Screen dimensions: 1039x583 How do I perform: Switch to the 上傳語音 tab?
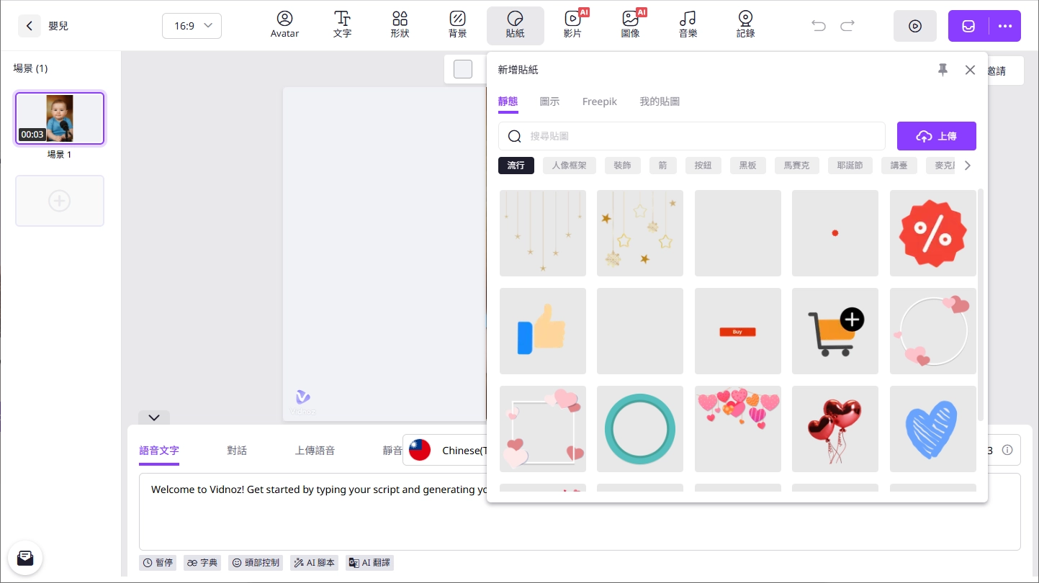click(x=315, y=451)
